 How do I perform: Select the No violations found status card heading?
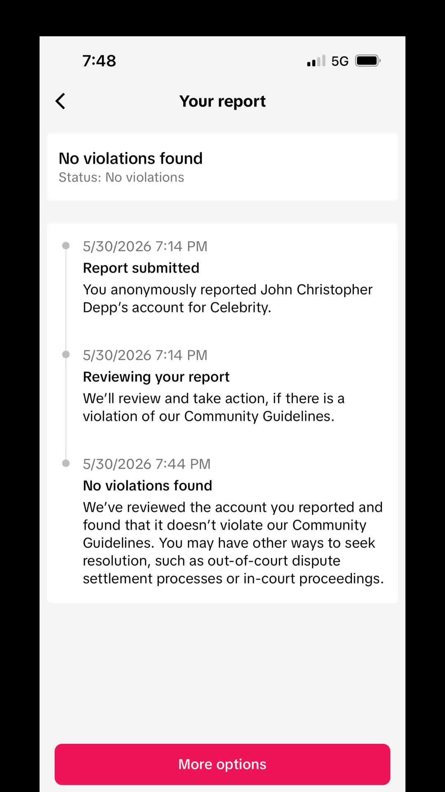(x=131, y=158)
